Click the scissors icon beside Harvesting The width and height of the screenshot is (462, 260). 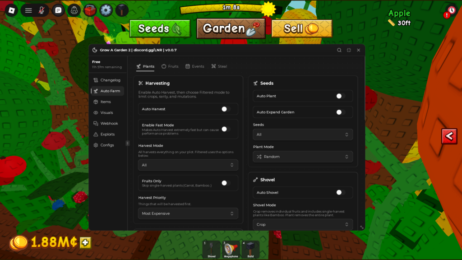(x=141, y=83)
